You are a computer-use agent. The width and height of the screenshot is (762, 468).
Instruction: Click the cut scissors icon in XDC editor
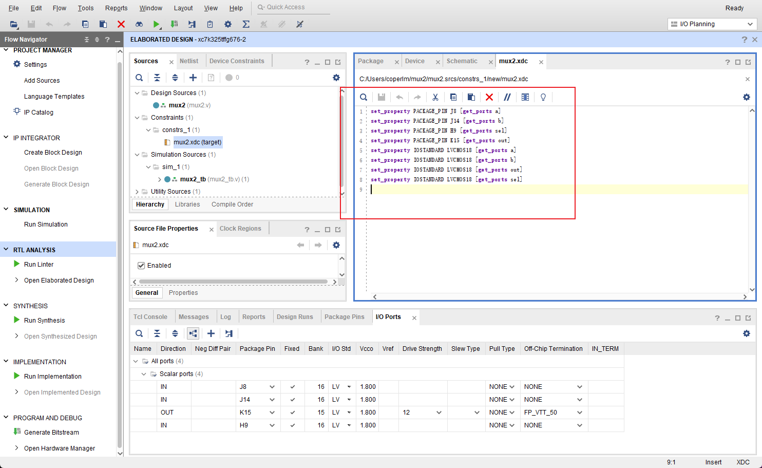(x=435, y=97)
